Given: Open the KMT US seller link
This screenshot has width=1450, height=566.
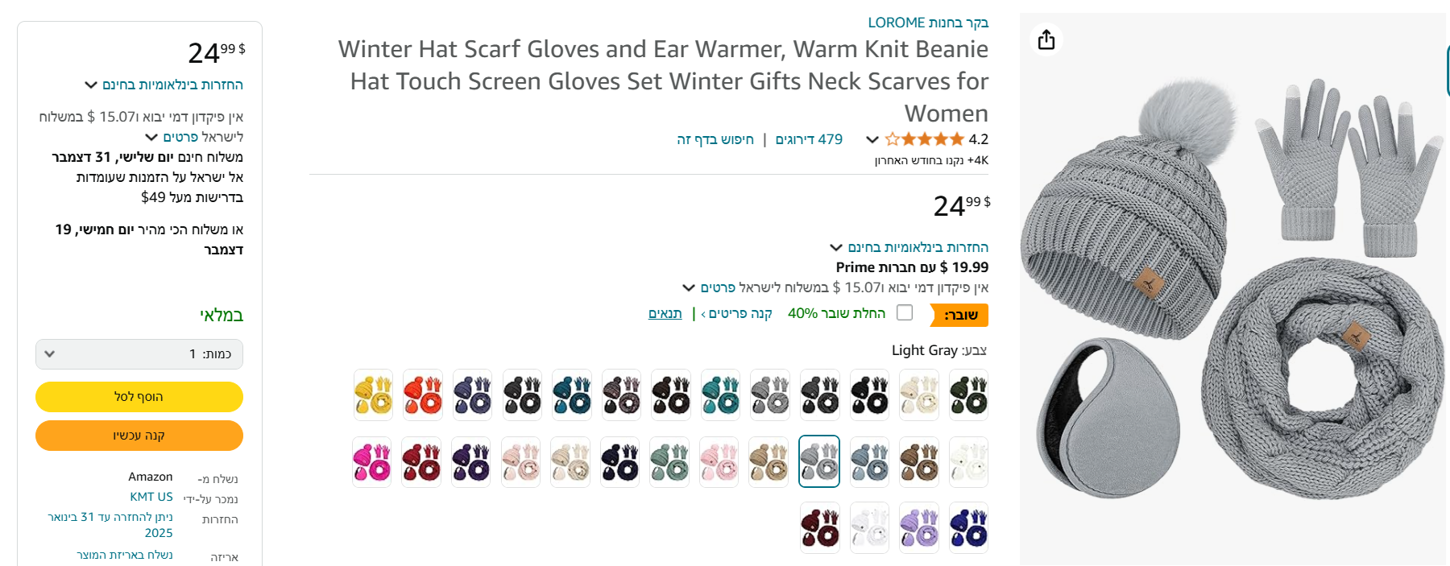Looking at the screenshot, I should point(151,497).
